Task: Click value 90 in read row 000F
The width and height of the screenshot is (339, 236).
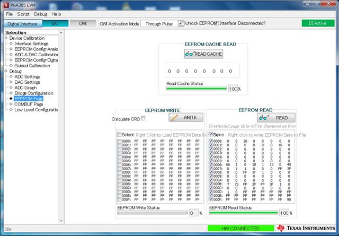Action: click(x=289, y=199)
